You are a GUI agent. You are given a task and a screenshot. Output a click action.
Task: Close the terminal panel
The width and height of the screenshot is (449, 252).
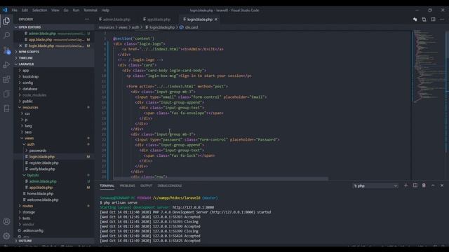click(x=442, y=185)
